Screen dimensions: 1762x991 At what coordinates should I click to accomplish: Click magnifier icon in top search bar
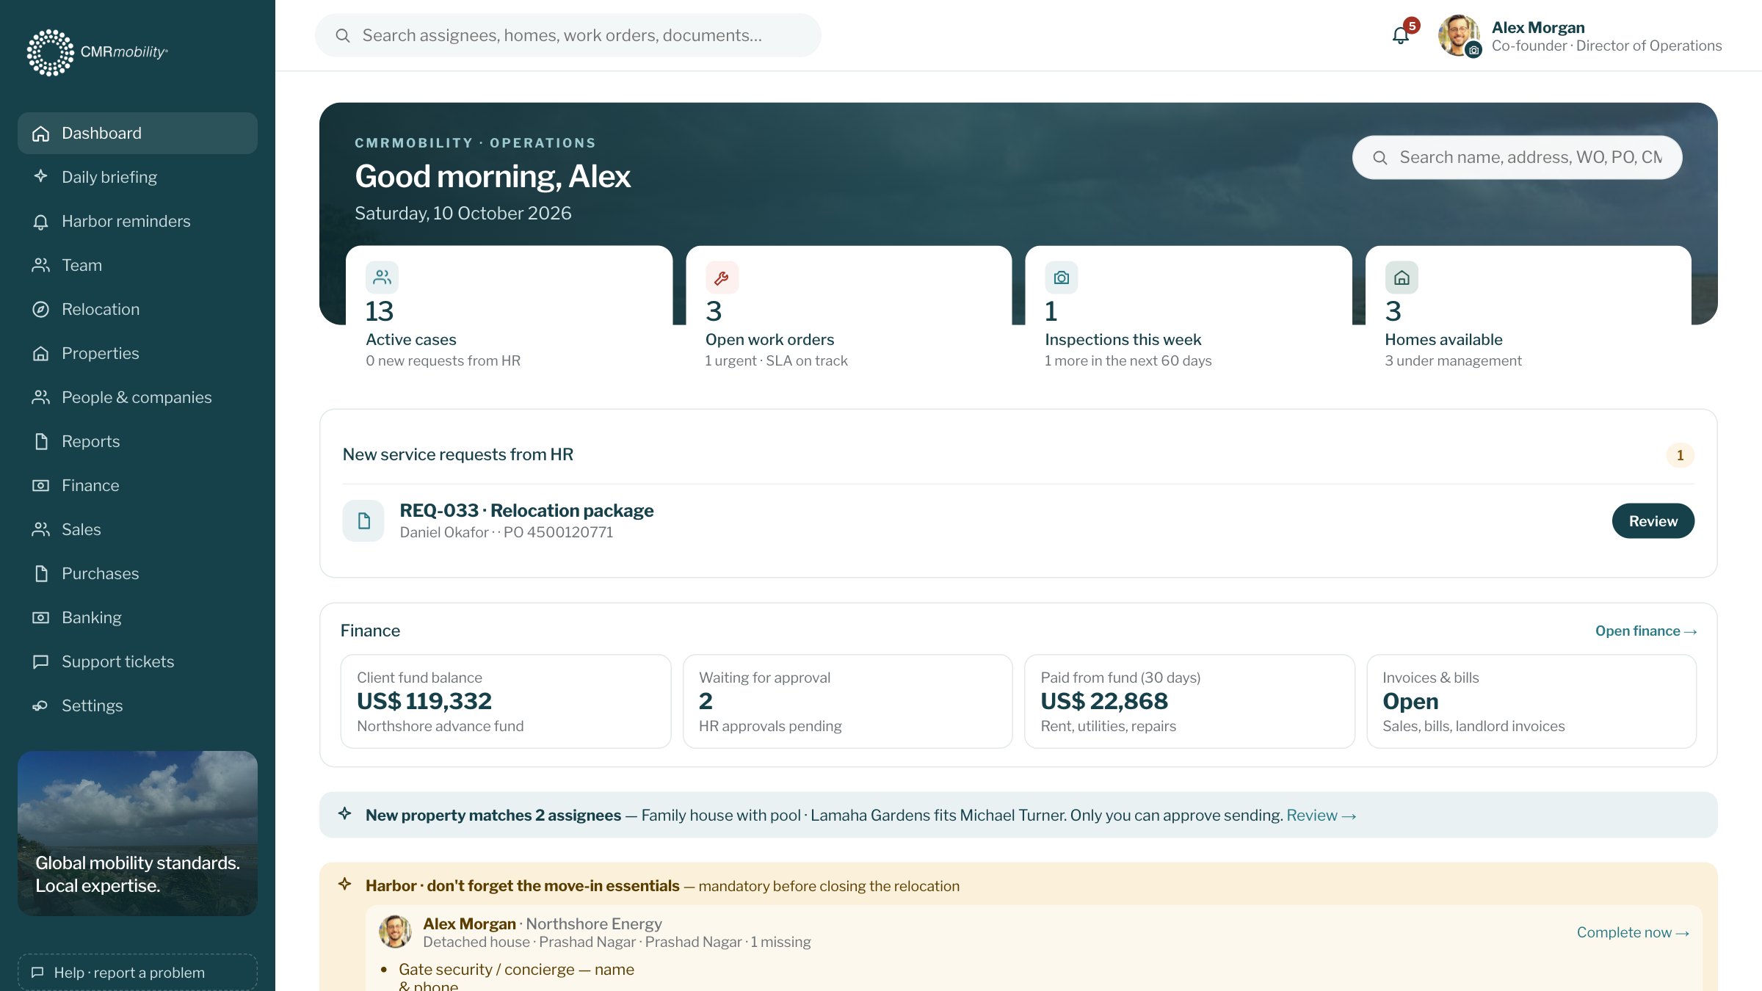[343, 35]
